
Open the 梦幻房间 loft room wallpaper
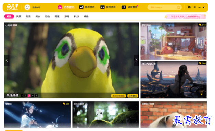[174, 41]
